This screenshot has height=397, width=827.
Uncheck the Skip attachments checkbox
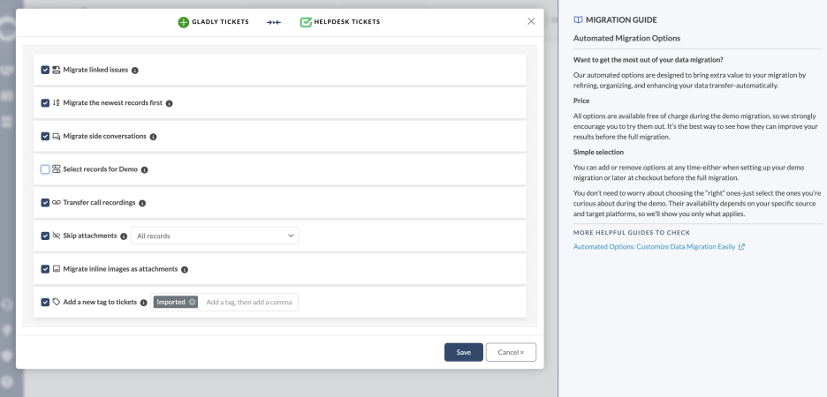click(45, 236)
